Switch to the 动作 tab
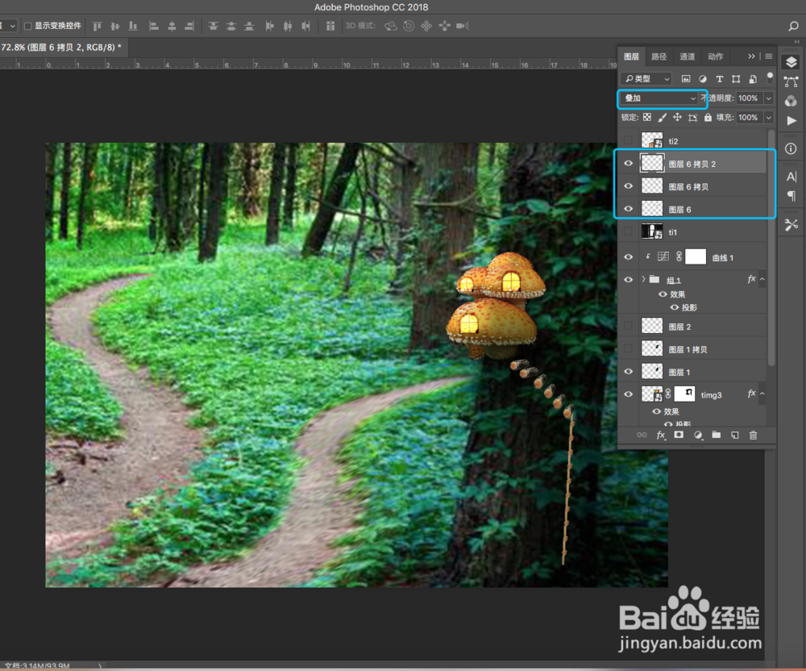The image size is (806, 671). coord(716,56)
